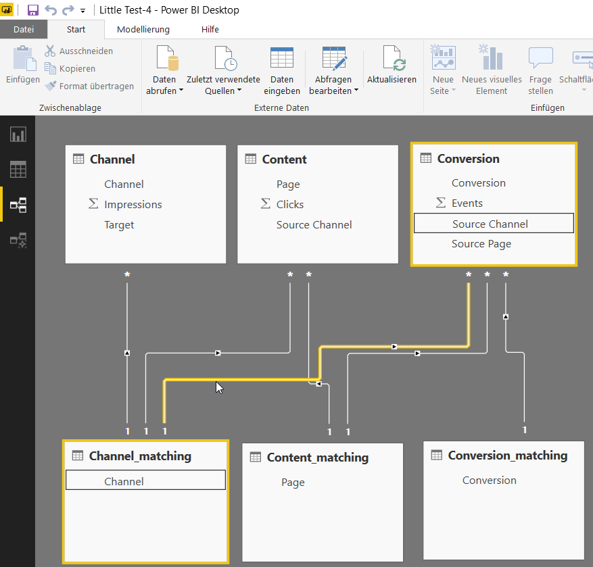This screenshot has height=567, width=593.
Task: Select Page field in Content_matching table
Action: pyautogui.click(x=293, y=483)
